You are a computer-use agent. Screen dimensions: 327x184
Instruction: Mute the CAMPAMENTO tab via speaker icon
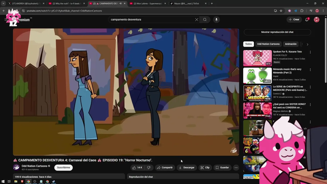[120, 4]
